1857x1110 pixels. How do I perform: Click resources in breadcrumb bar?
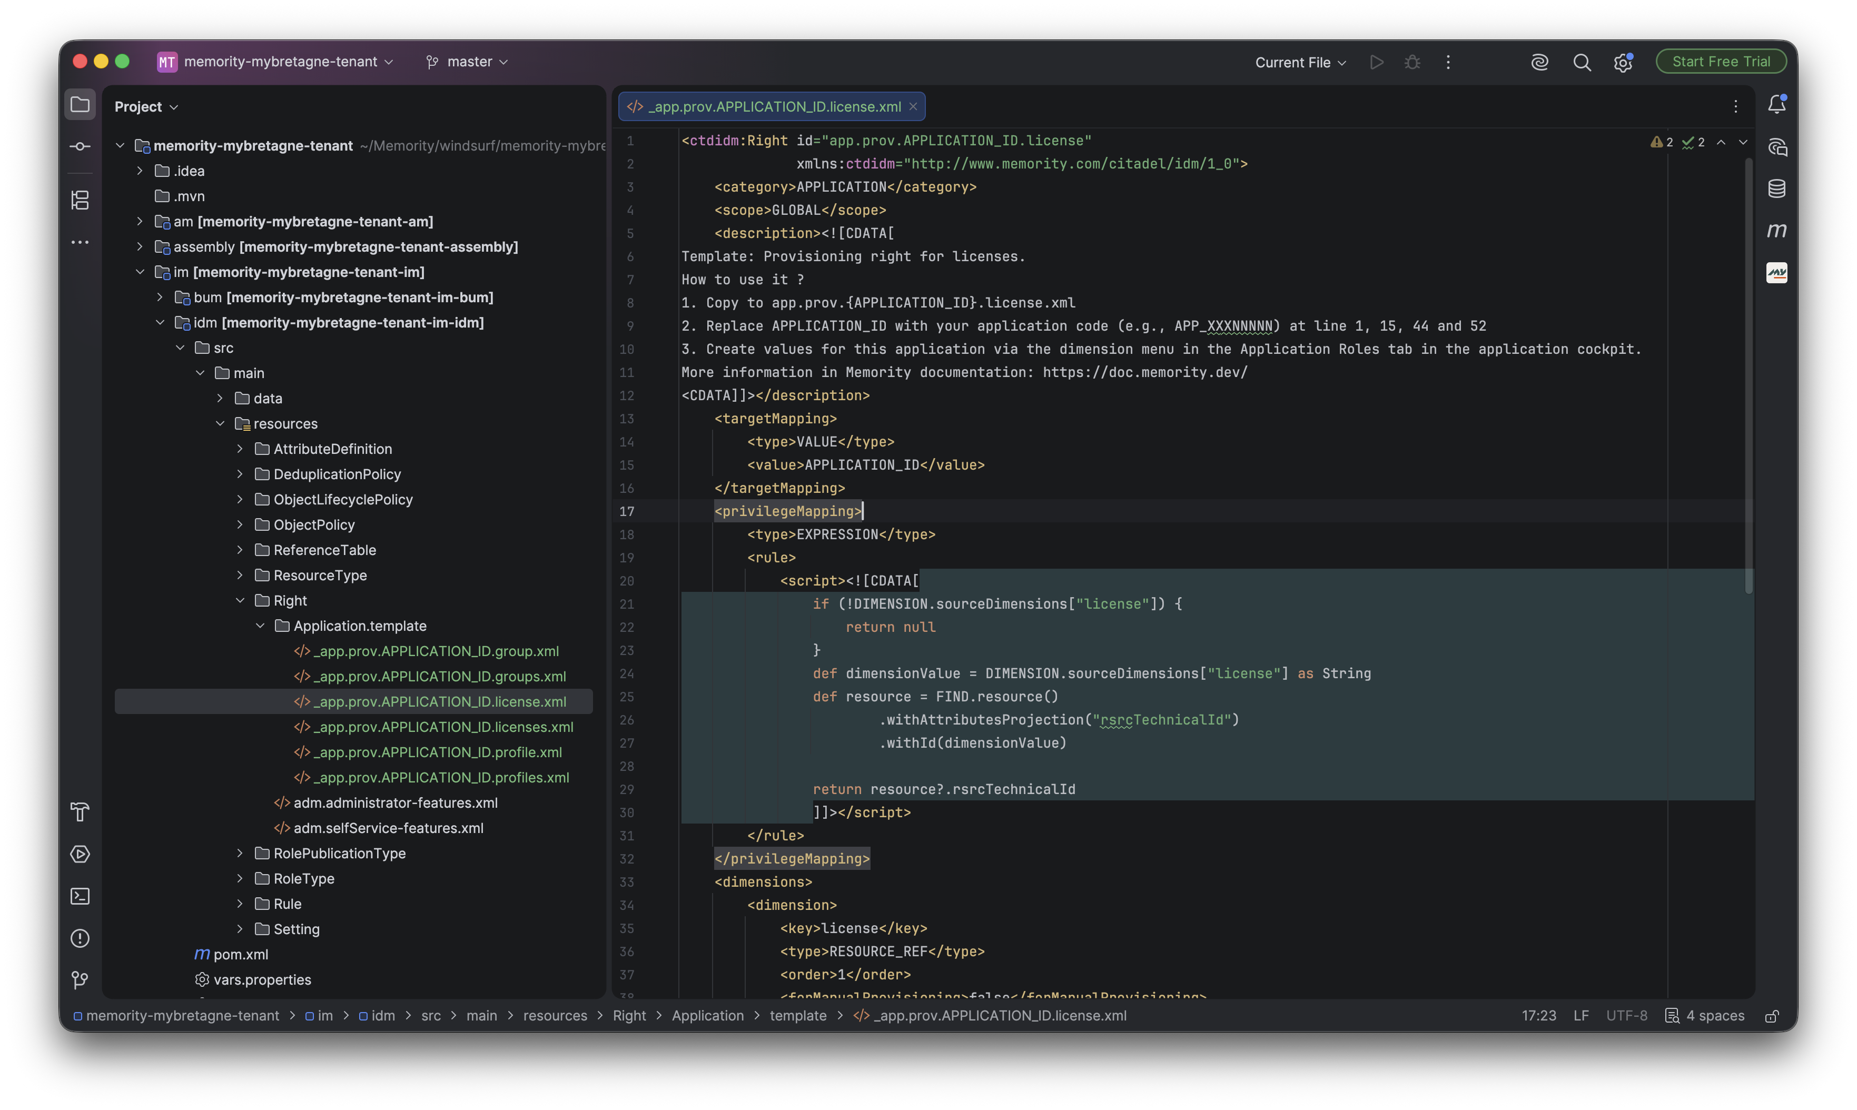555,1016
